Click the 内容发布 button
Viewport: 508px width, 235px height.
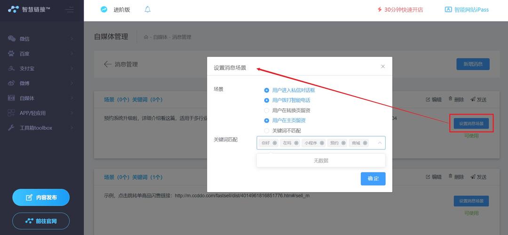pos(41,197)
